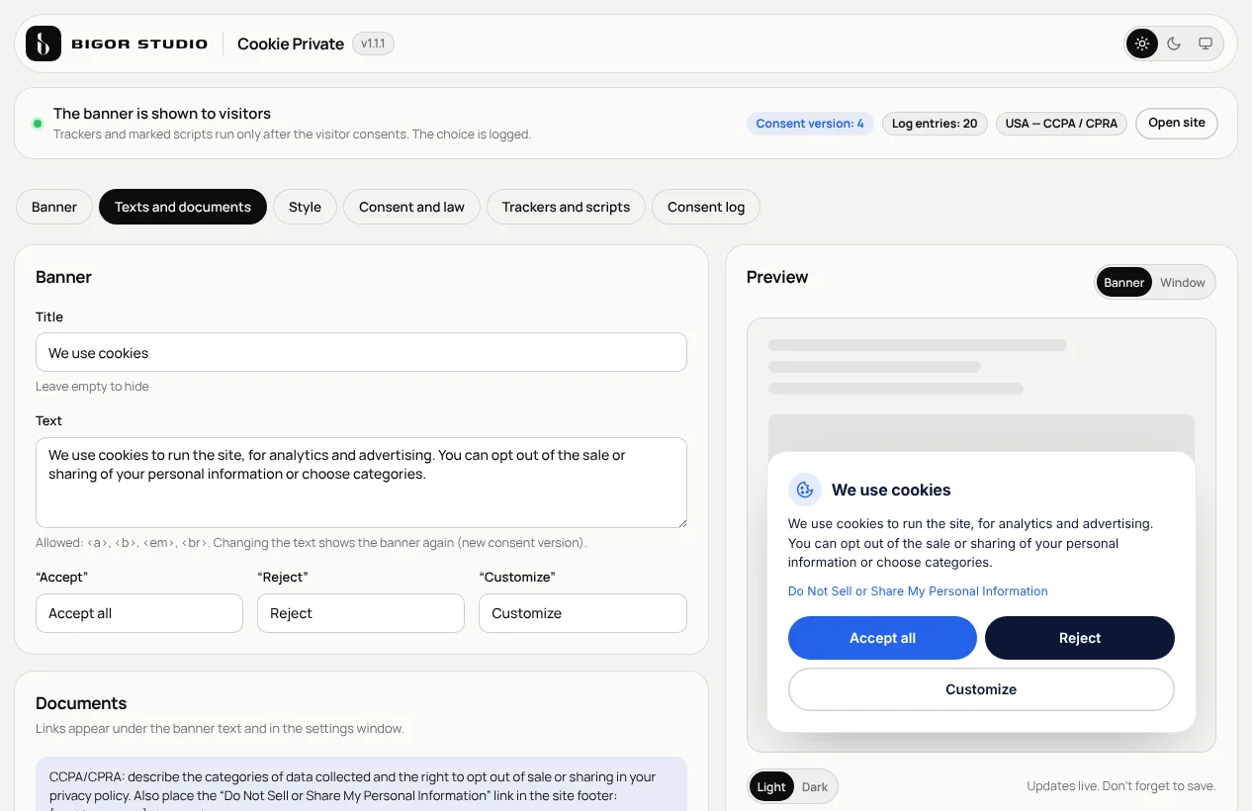Set preview theme to Light

click(x=771, y=787)
